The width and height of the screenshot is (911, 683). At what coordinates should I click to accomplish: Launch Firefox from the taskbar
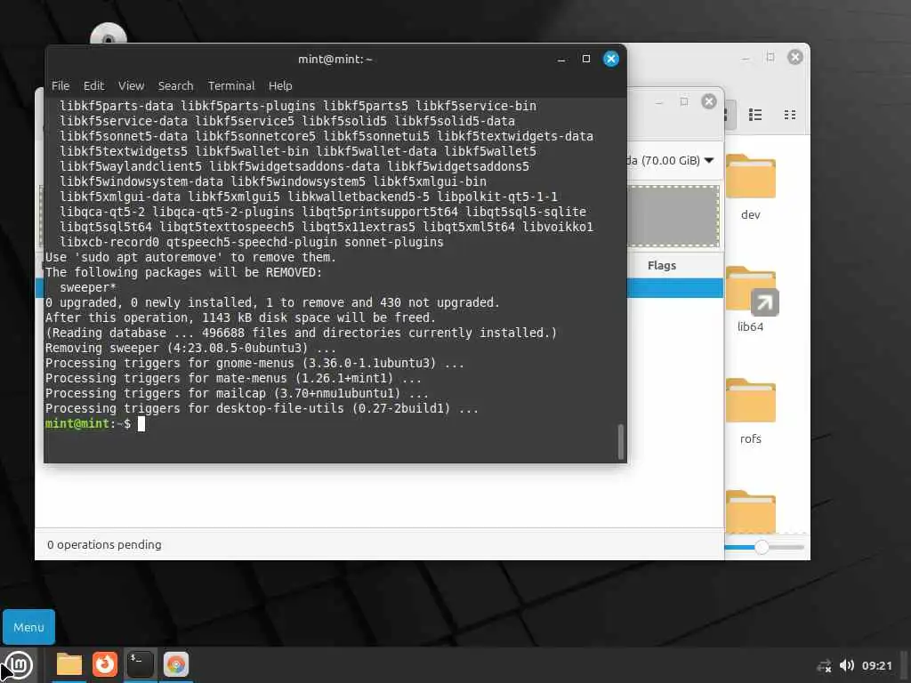tap(105, 664)
